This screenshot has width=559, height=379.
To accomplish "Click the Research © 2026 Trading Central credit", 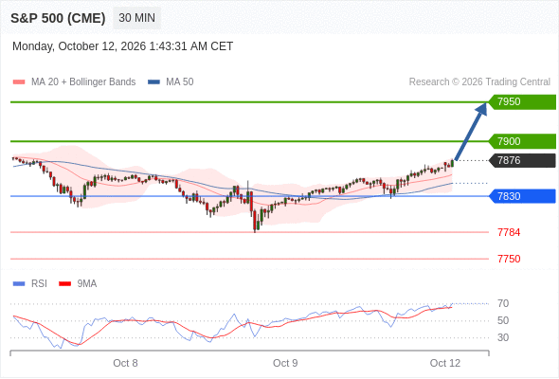I will [x=479, y=82].
